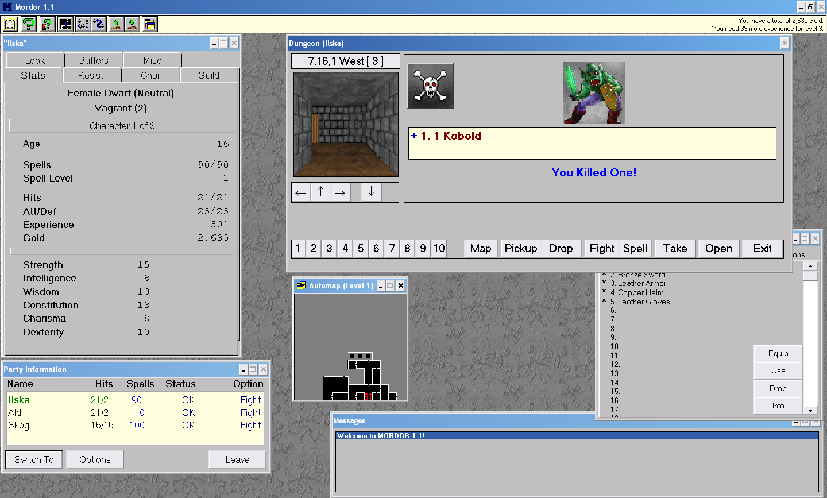Click the inventory scrollbar up arrow
This screenshot has width=827, height=498.
point(810,266)
